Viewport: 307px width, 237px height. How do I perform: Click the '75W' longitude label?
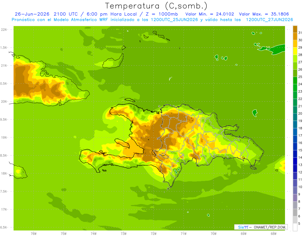tap(64, 234)
